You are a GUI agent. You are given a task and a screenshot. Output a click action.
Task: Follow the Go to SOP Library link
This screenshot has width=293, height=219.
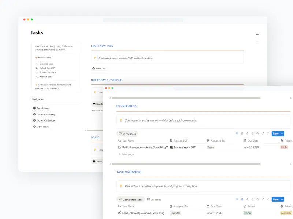[44, 114]
